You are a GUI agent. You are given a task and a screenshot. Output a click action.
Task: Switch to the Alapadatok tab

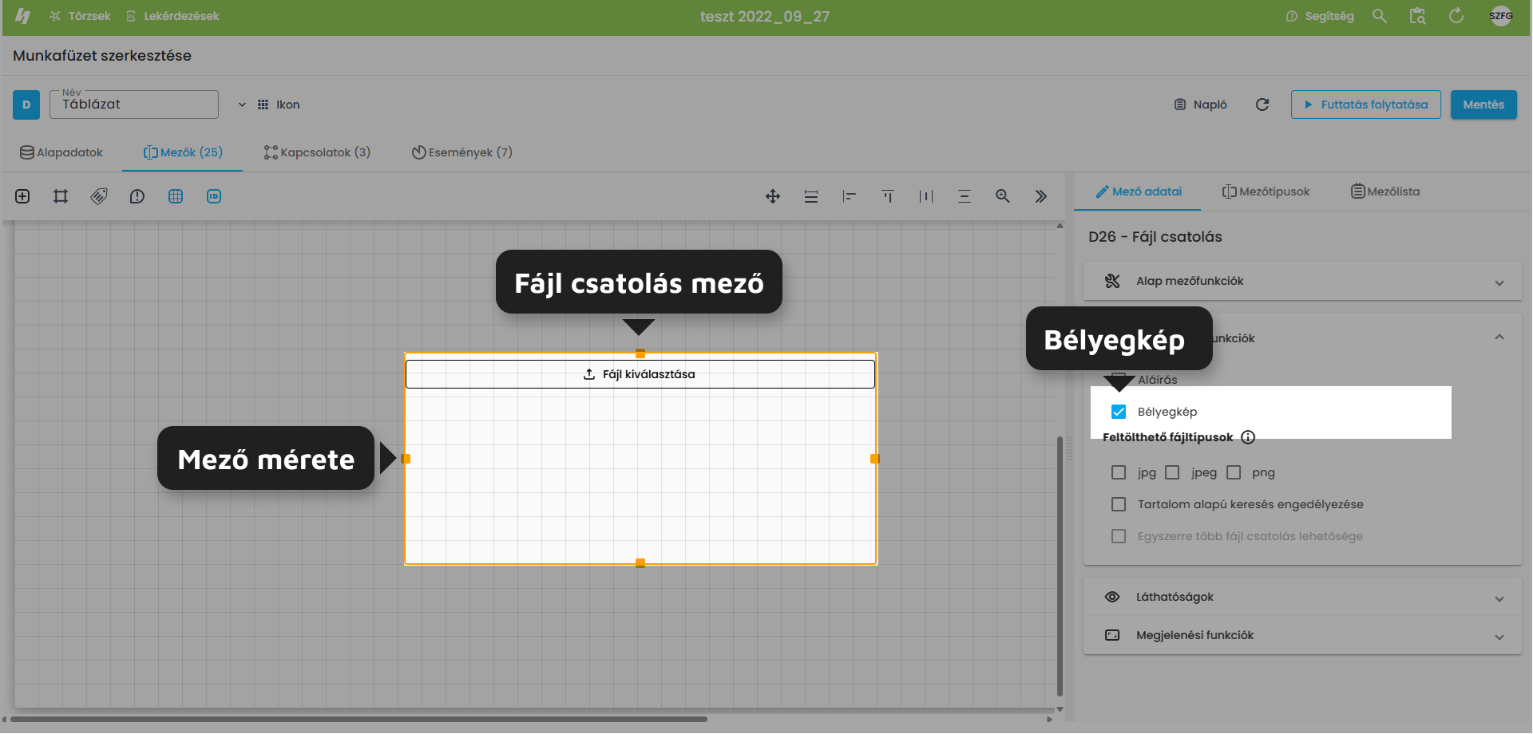[x=61, y=152]
